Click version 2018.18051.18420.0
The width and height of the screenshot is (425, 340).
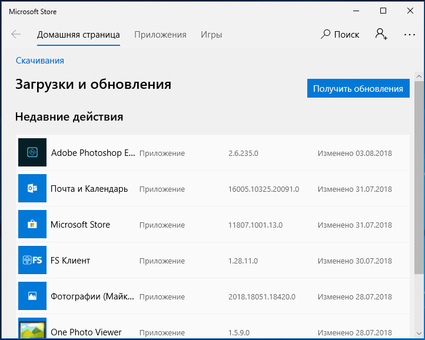pyautogui.click(x=262, y=297)
